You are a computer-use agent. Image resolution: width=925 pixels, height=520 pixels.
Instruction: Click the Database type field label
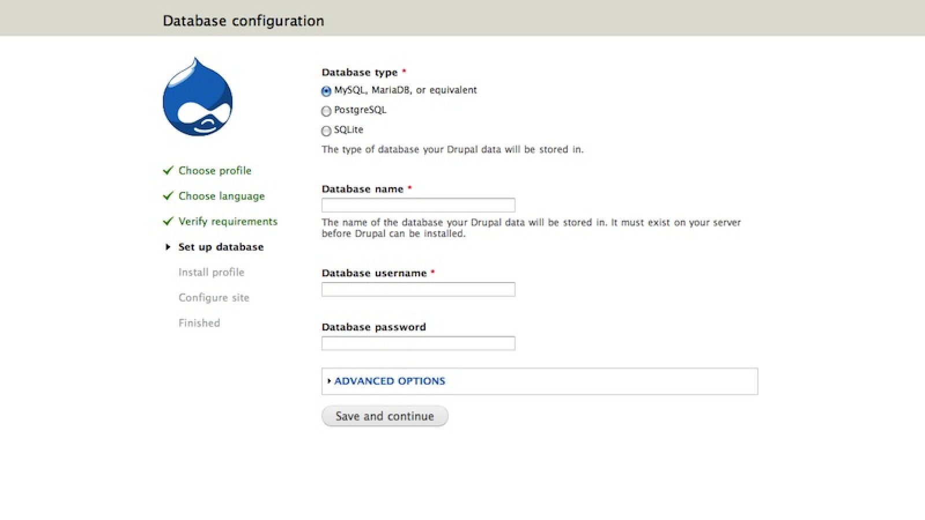point(360,73)
